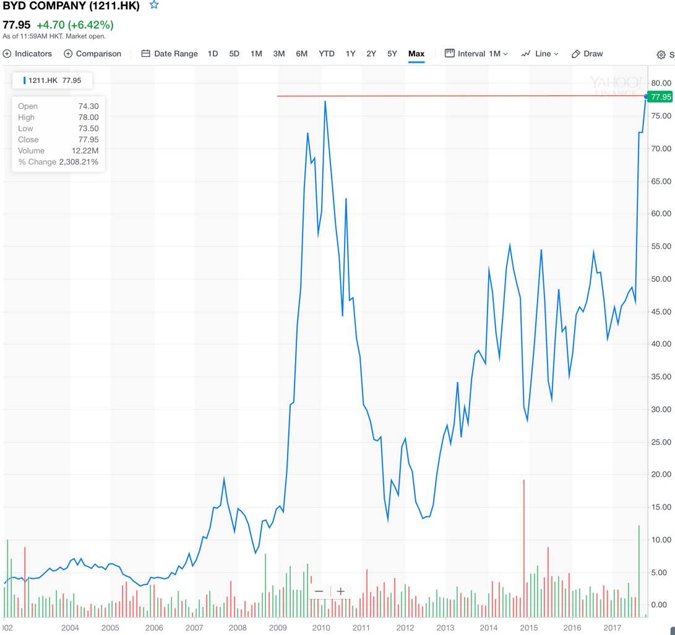Open chart settings gear
This screenshot has height=635, width=675.
click(661, 54)
